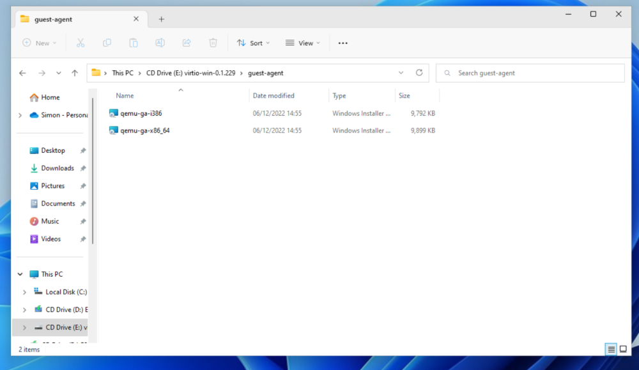The height and width of the screenshot is (370, 639).
Task: Refresh the guest-agent folder view
Action: tap(419, 73)
